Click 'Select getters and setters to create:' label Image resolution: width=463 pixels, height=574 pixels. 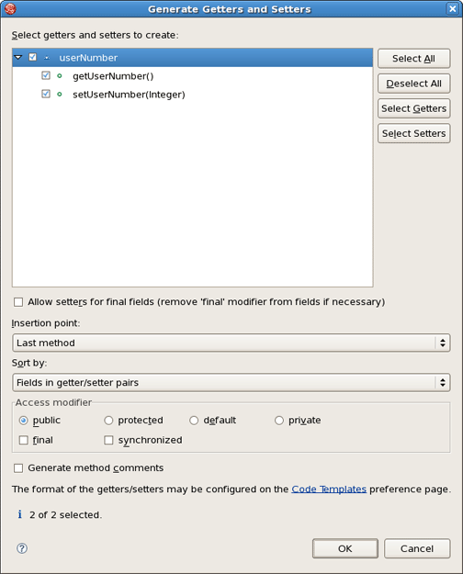coord(96,35)
